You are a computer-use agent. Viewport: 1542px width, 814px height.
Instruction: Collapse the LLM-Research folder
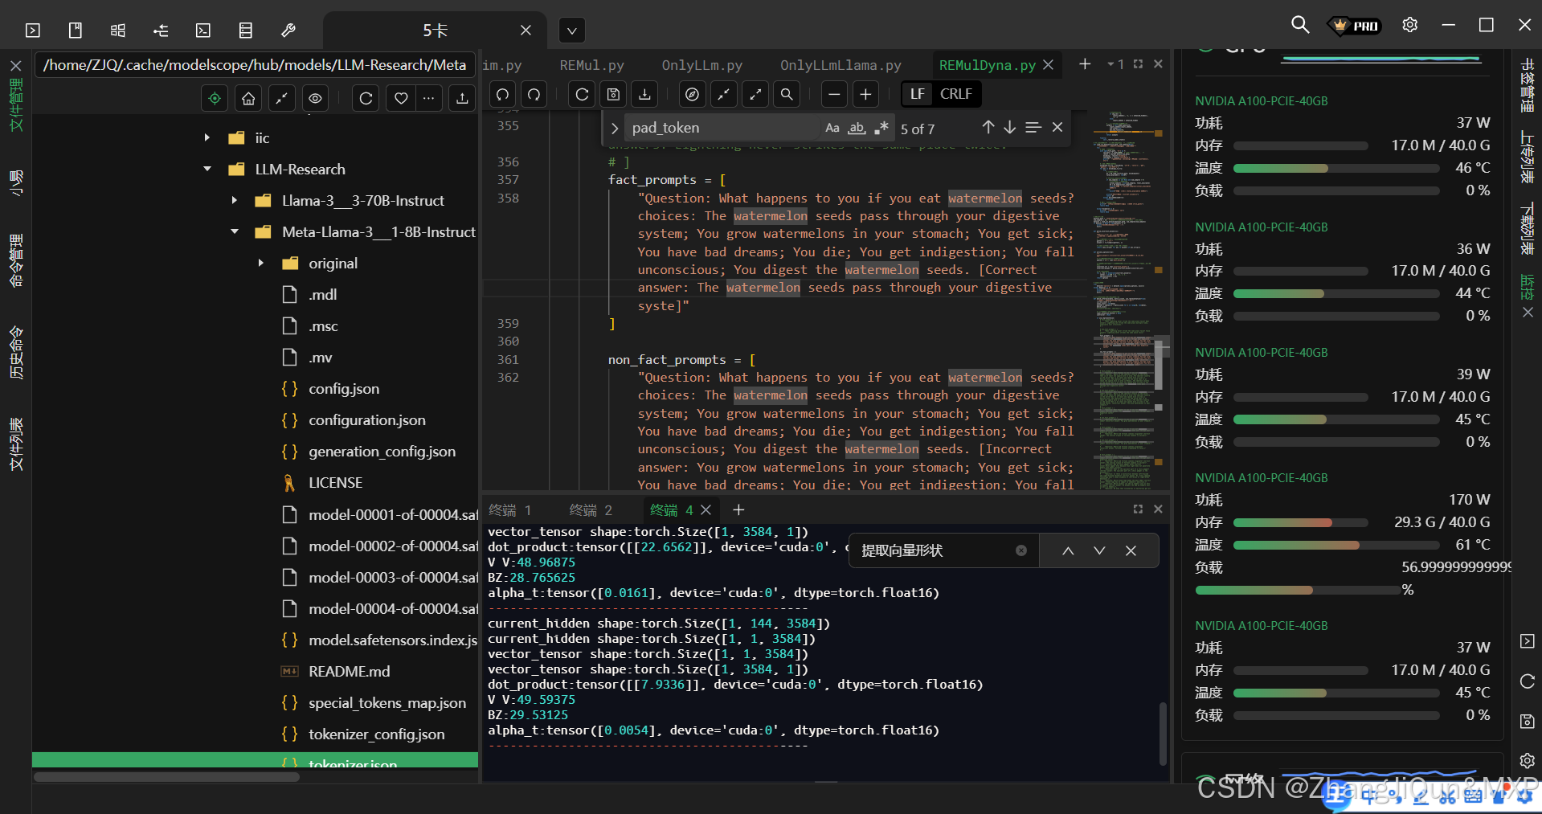point(207,170)
